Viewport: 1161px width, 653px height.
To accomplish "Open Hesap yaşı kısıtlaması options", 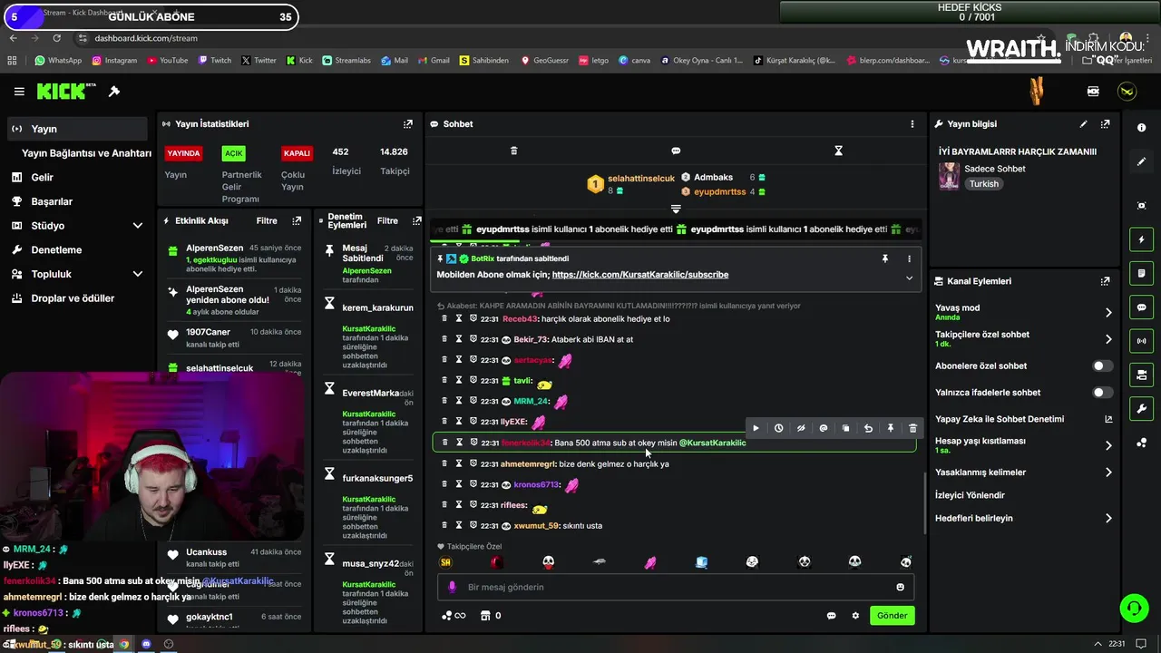I will (1023, 445).
